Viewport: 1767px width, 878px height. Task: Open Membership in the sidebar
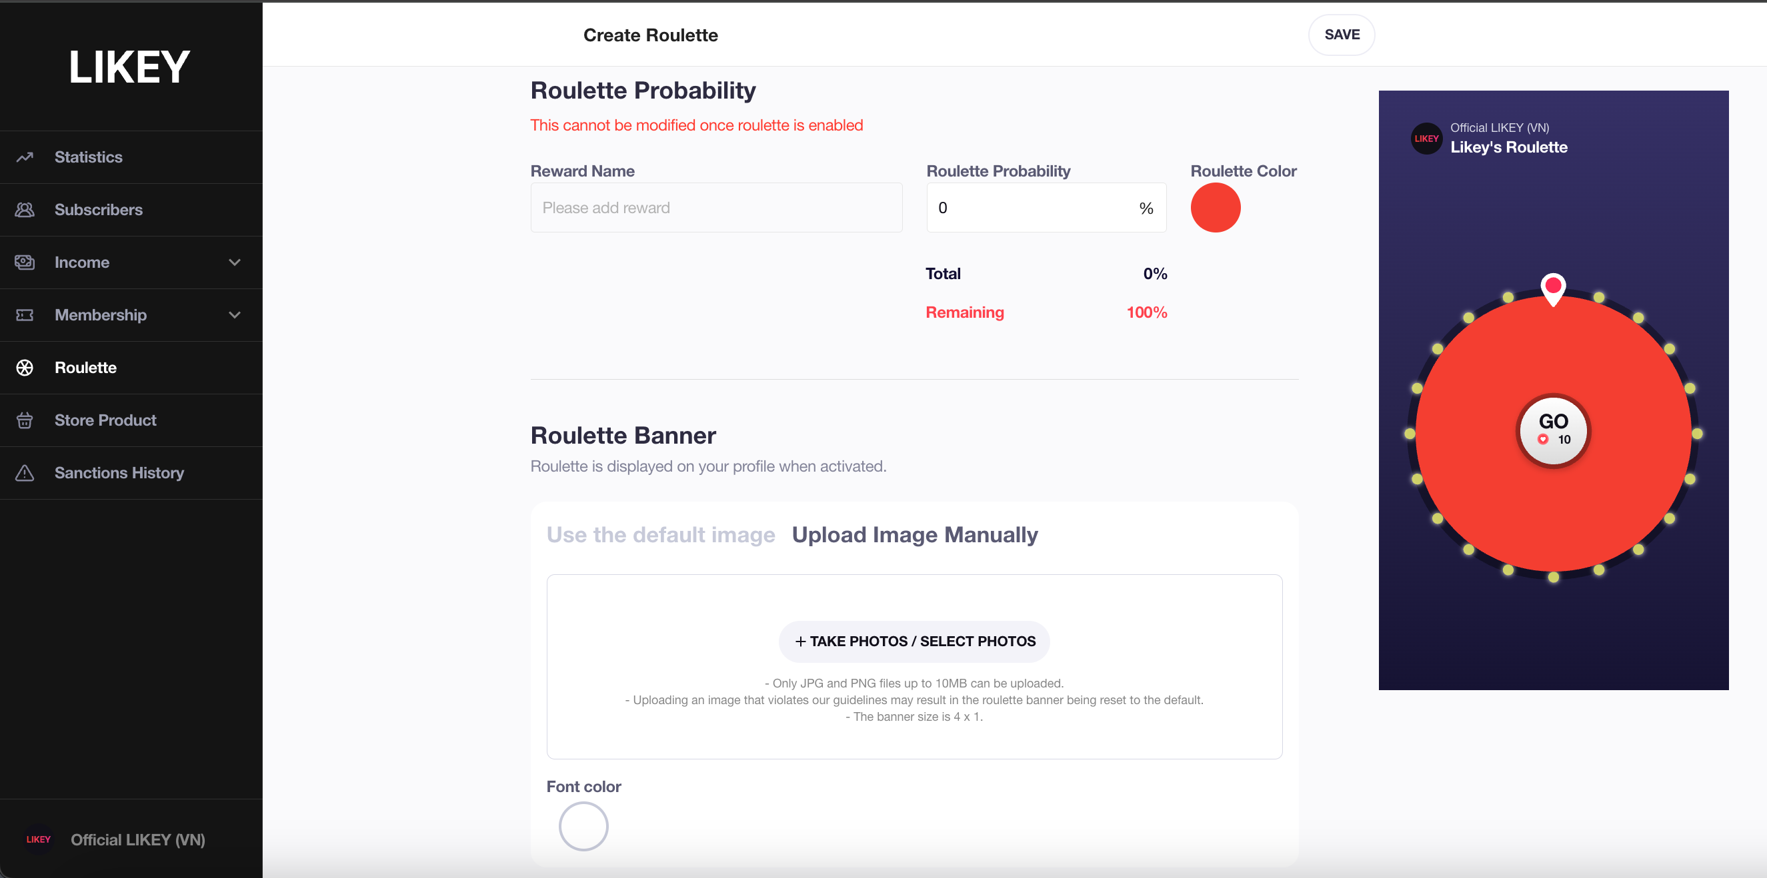131,315
